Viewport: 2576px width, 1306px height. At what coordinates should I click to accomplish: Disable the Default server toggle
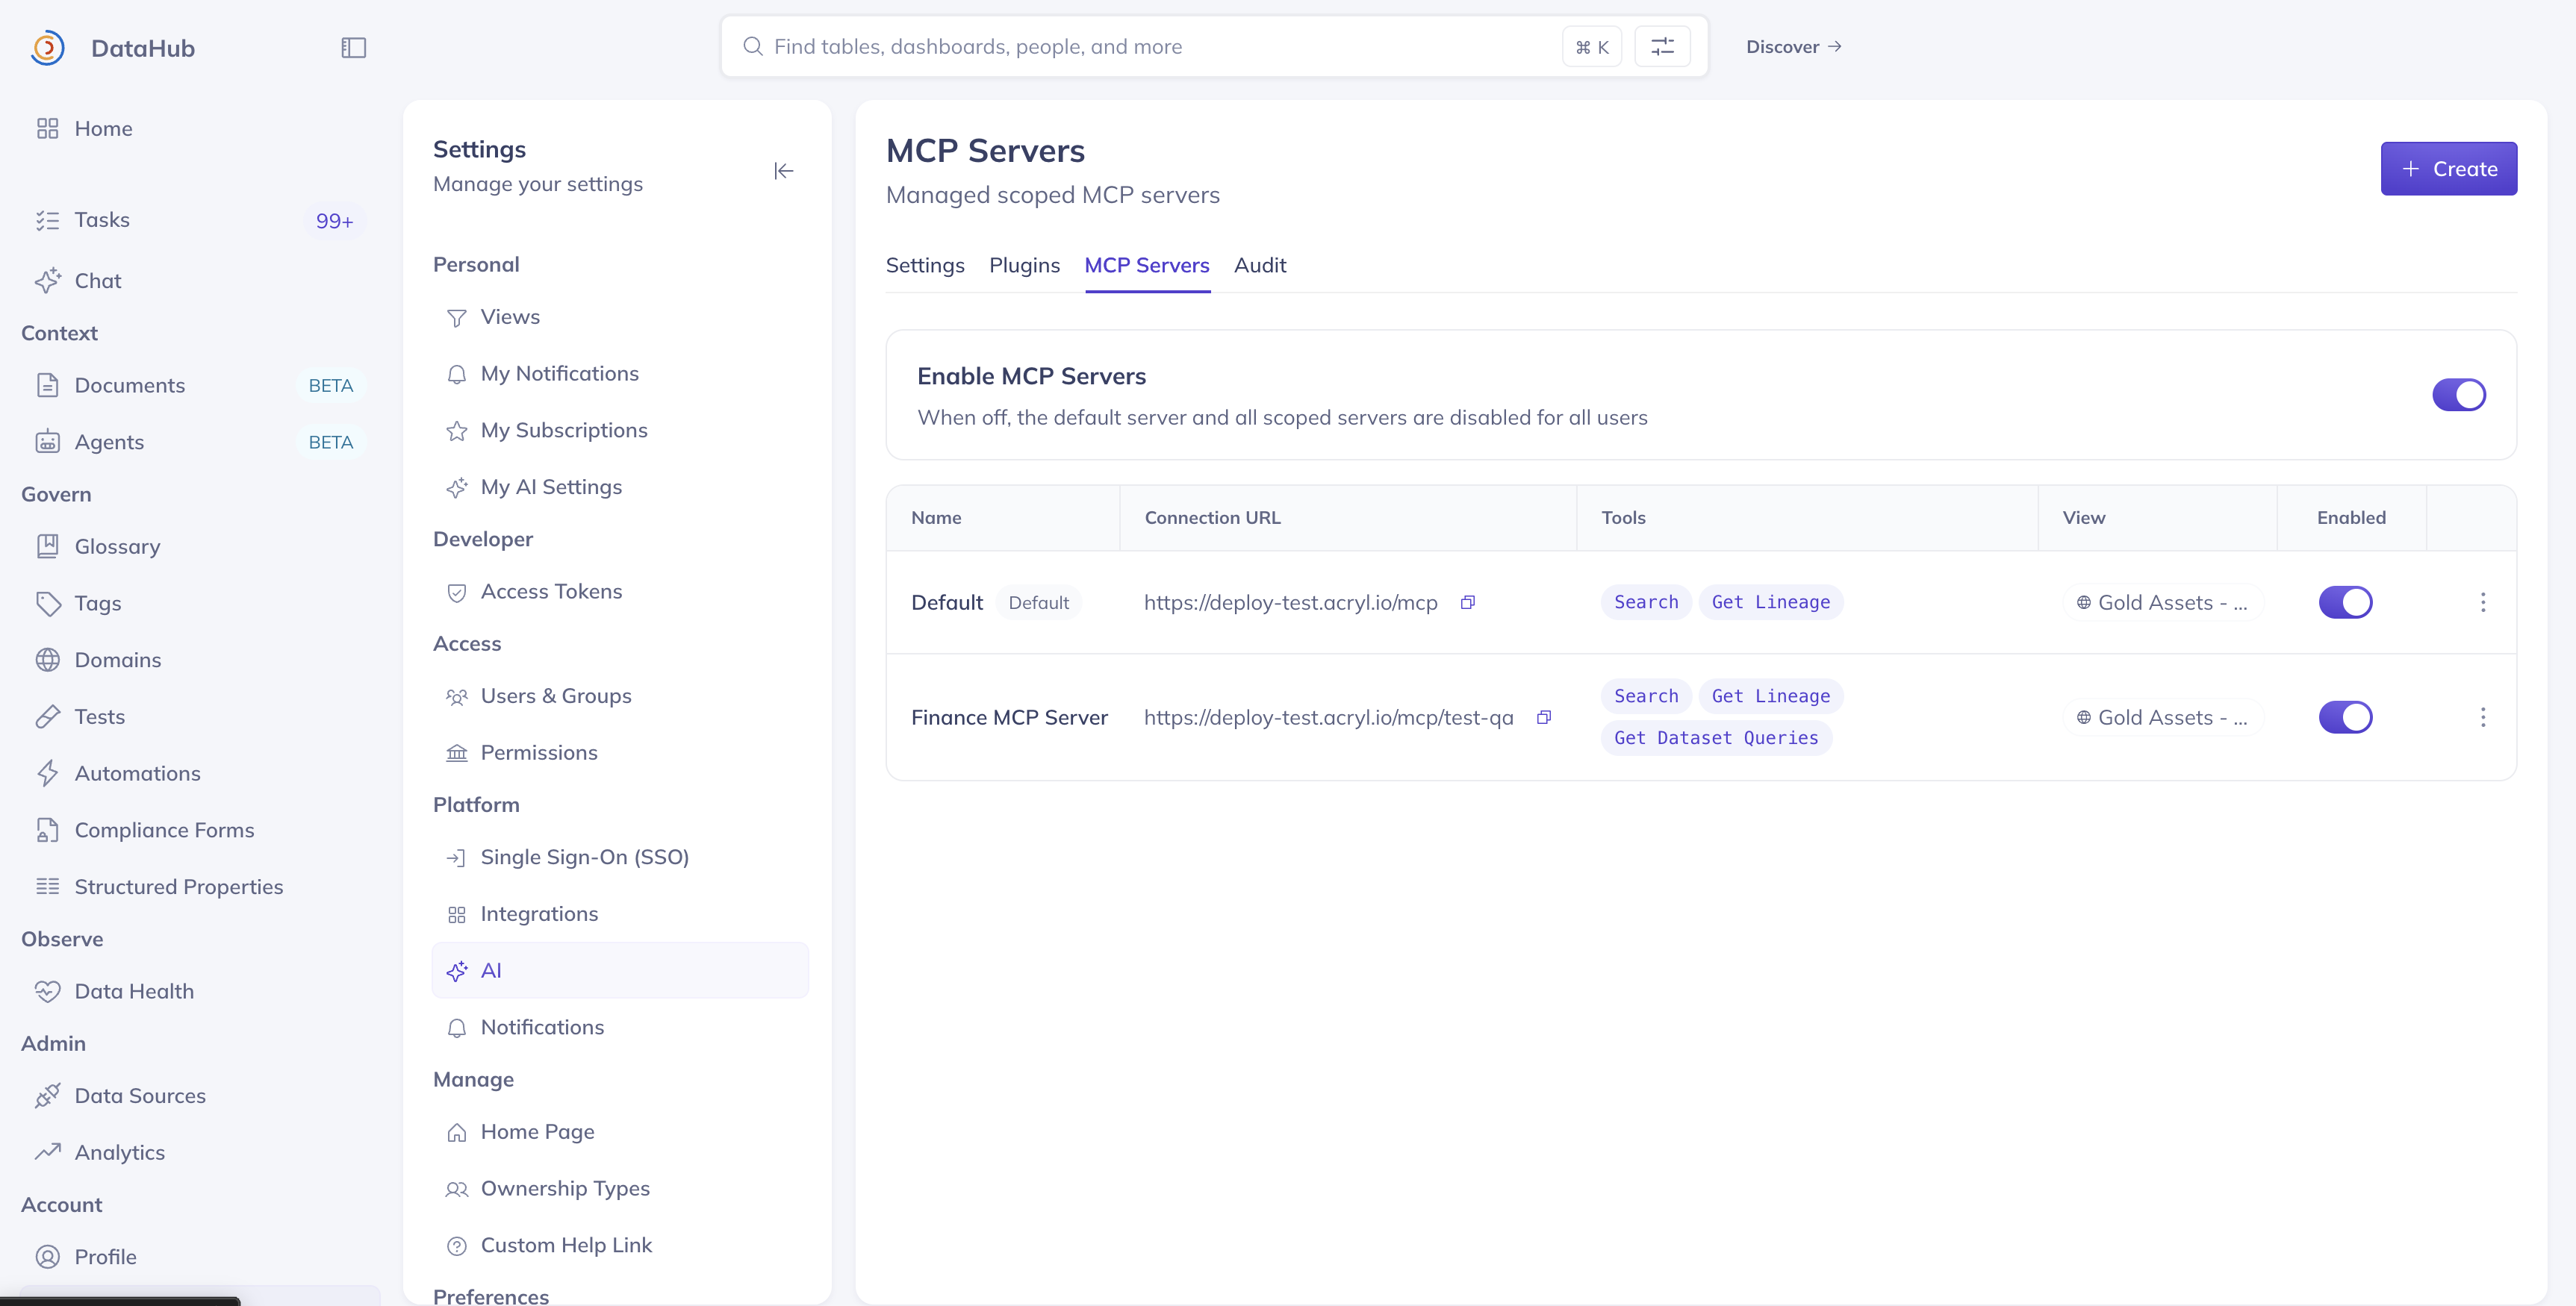click(x=2345, y=602)
